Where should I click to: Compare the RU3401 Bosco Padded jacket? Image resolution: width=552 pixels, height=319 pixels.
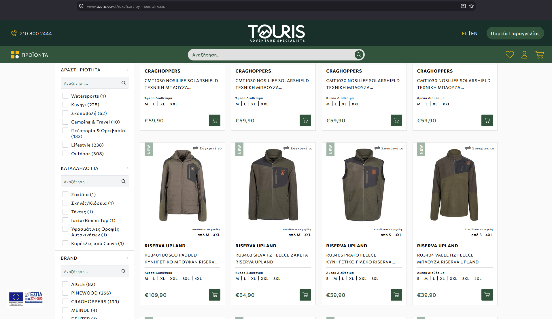(207, 148)
